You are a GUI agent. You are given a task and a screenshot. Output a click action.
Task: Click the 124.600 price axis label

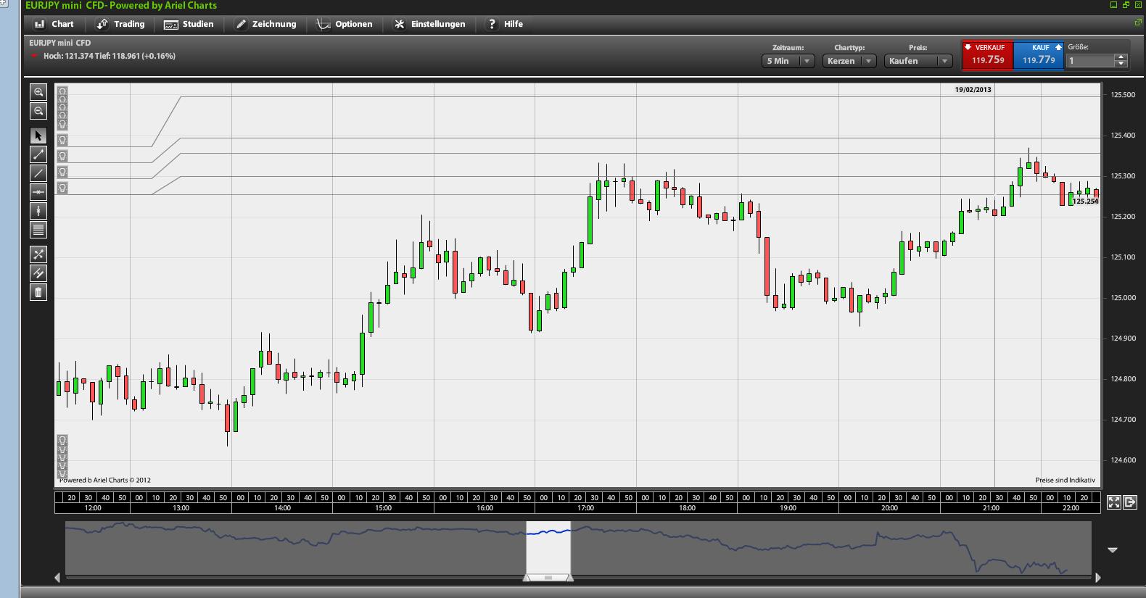[x=1123, y=460]
